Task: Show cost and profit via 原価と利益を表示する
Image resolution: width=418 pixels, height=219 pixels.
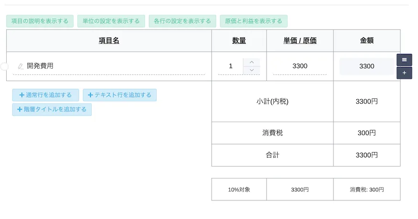Action: coord(254,21)
